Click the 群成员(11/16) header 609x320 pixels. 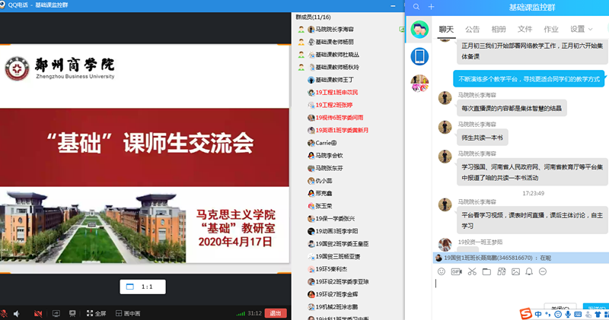coord(313,17)
